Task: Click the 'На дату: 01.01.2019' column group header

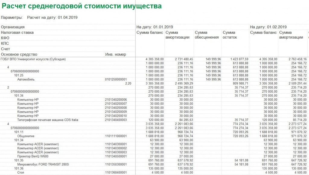Action: tap(155, 27)
